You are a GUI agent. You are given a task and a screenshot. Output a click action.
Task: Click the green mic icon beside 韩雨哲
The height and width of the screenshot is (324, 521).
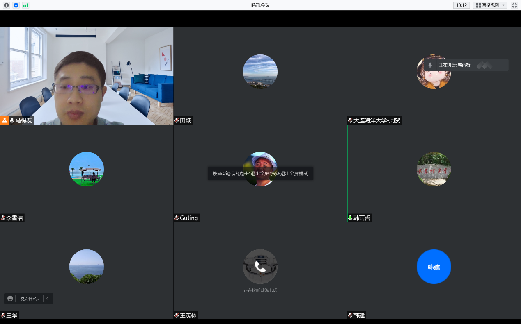350,218
